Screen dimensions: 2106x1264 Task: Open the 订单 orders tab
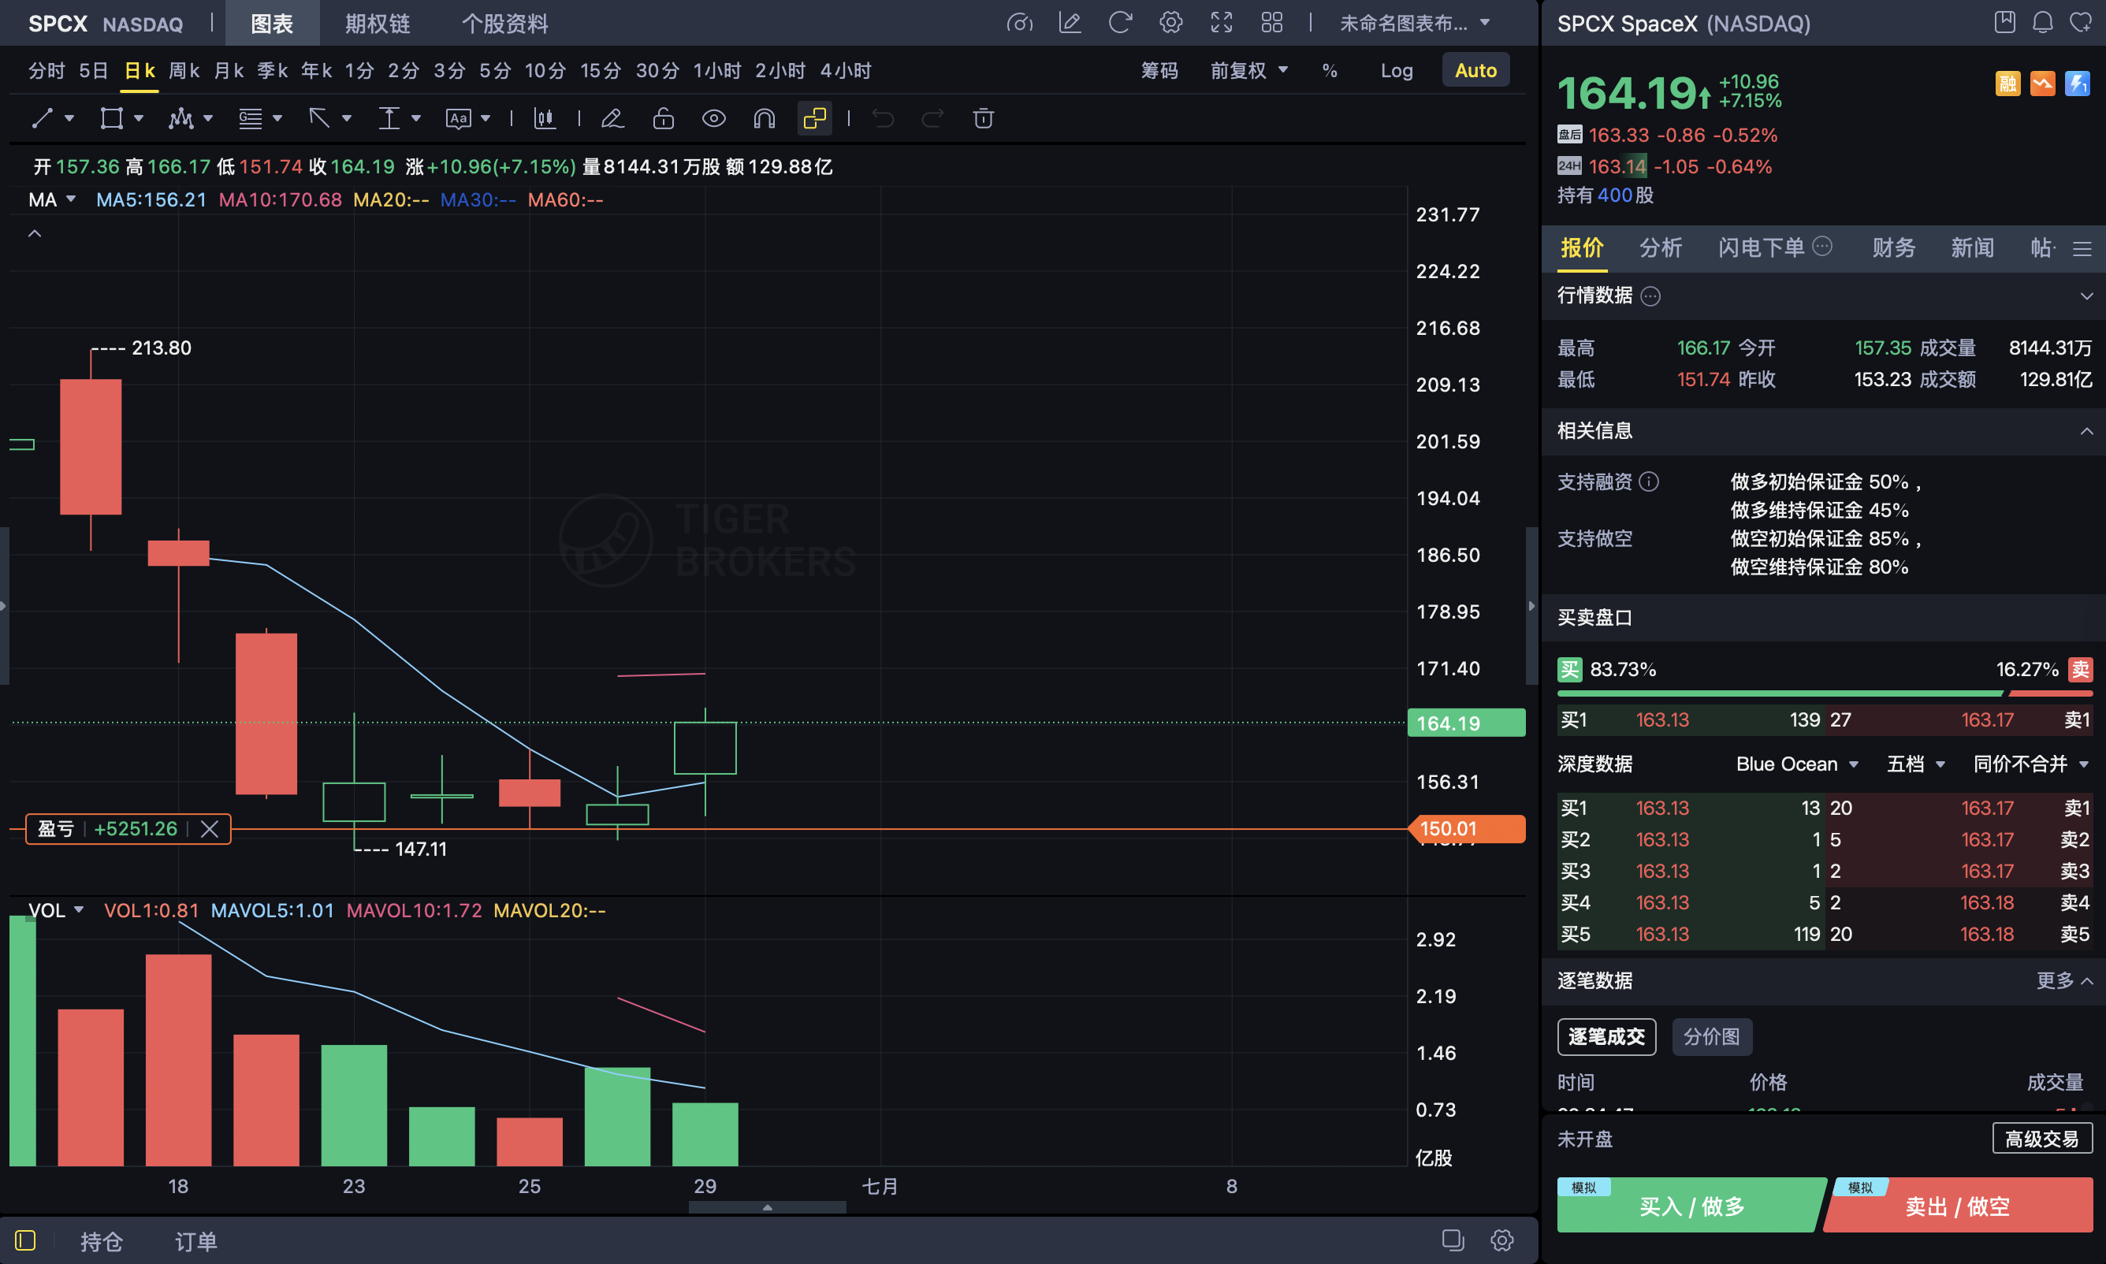coord(196,1241)
